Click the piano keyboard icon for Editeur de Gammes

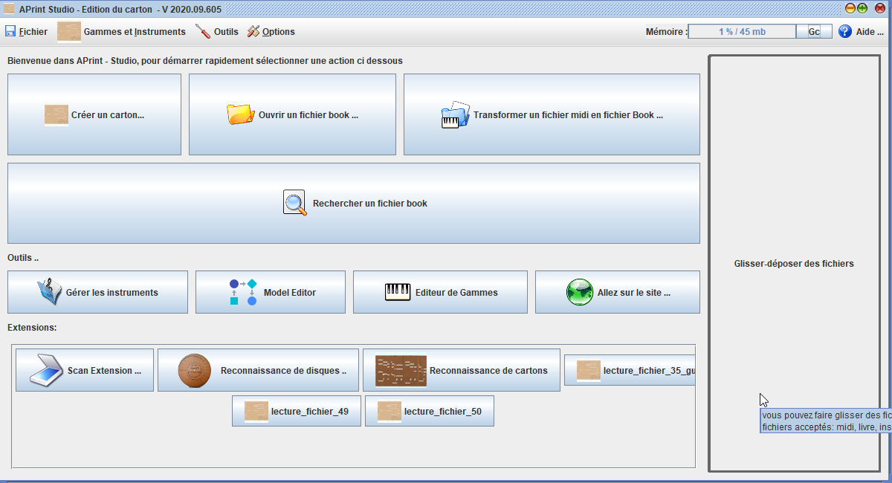[398, 292]
